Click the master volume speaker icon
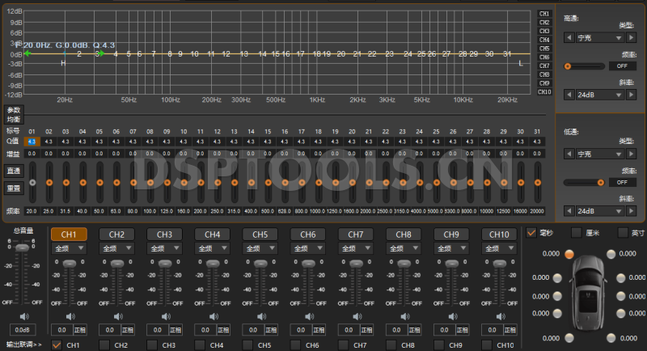 23,317
